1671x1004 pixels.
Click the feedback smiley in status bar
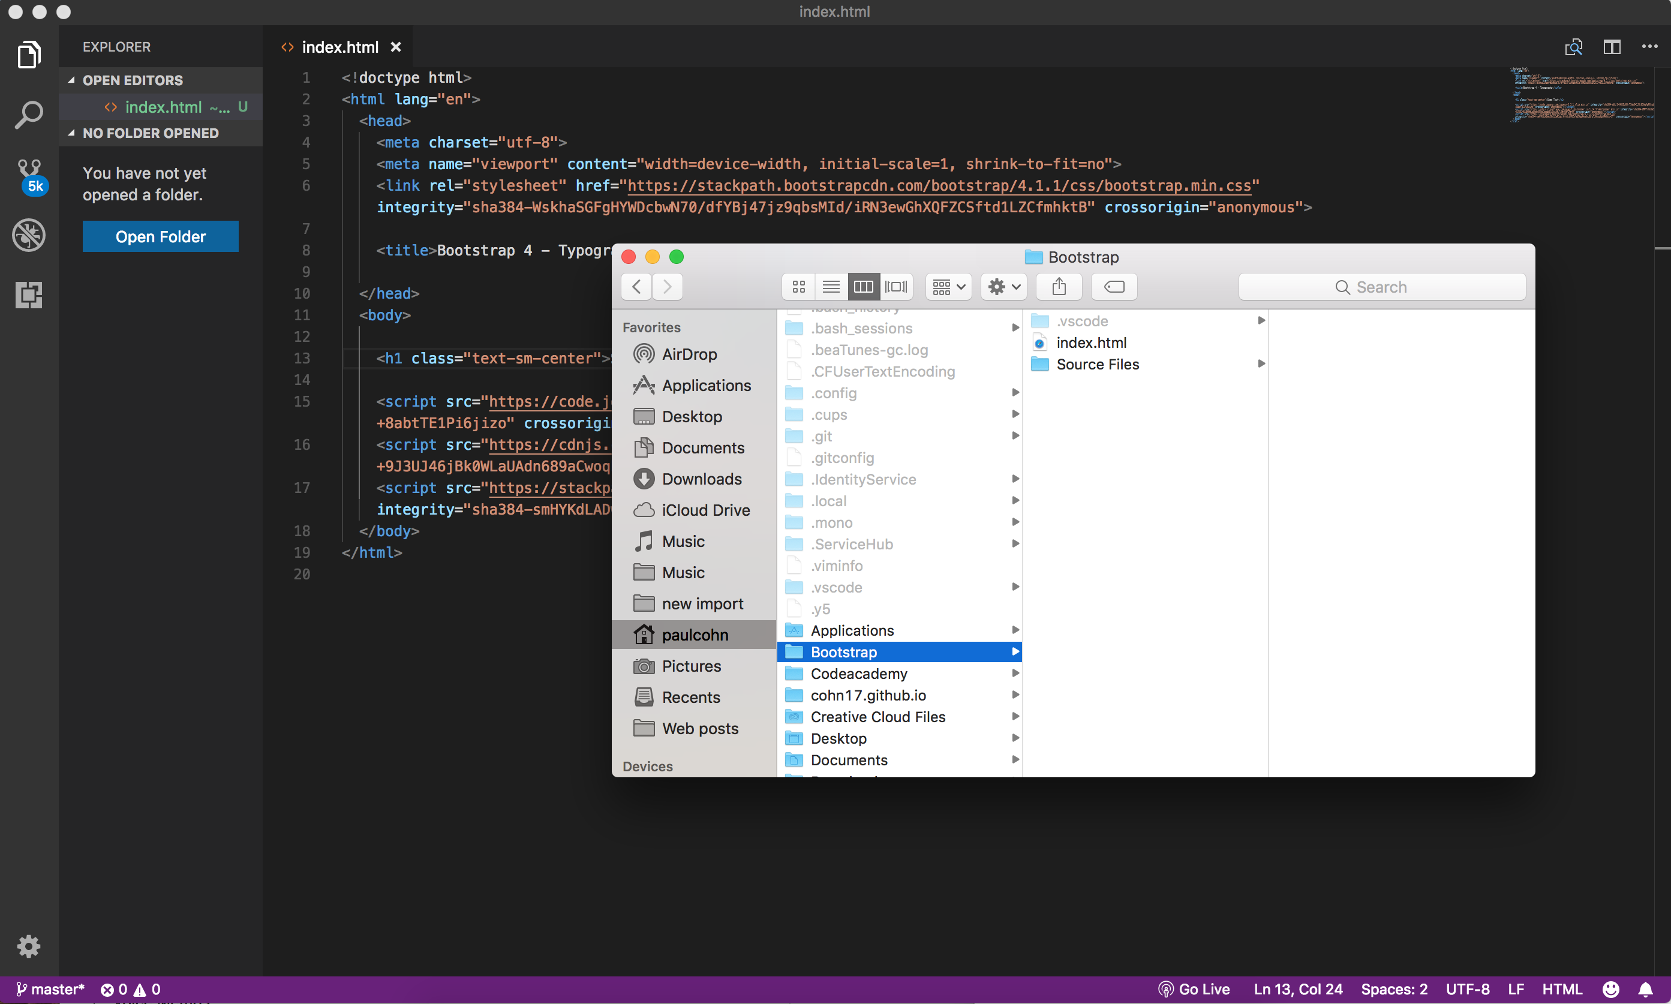pos(1612,989)
